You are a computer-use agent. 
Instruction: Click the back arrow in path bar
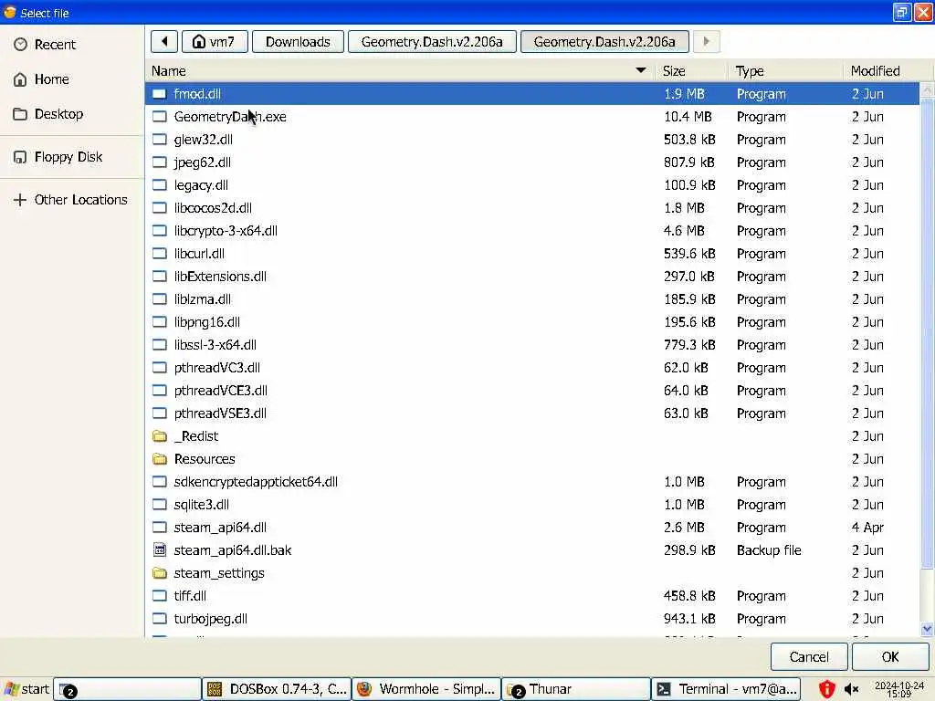click(x=164, y=42)
